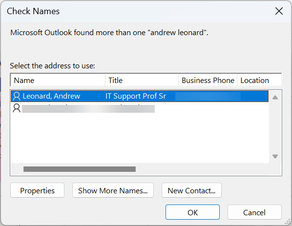The image size is (292, 226).
Task: Click the person icon of the second row
Action: (x=17, y=108)
